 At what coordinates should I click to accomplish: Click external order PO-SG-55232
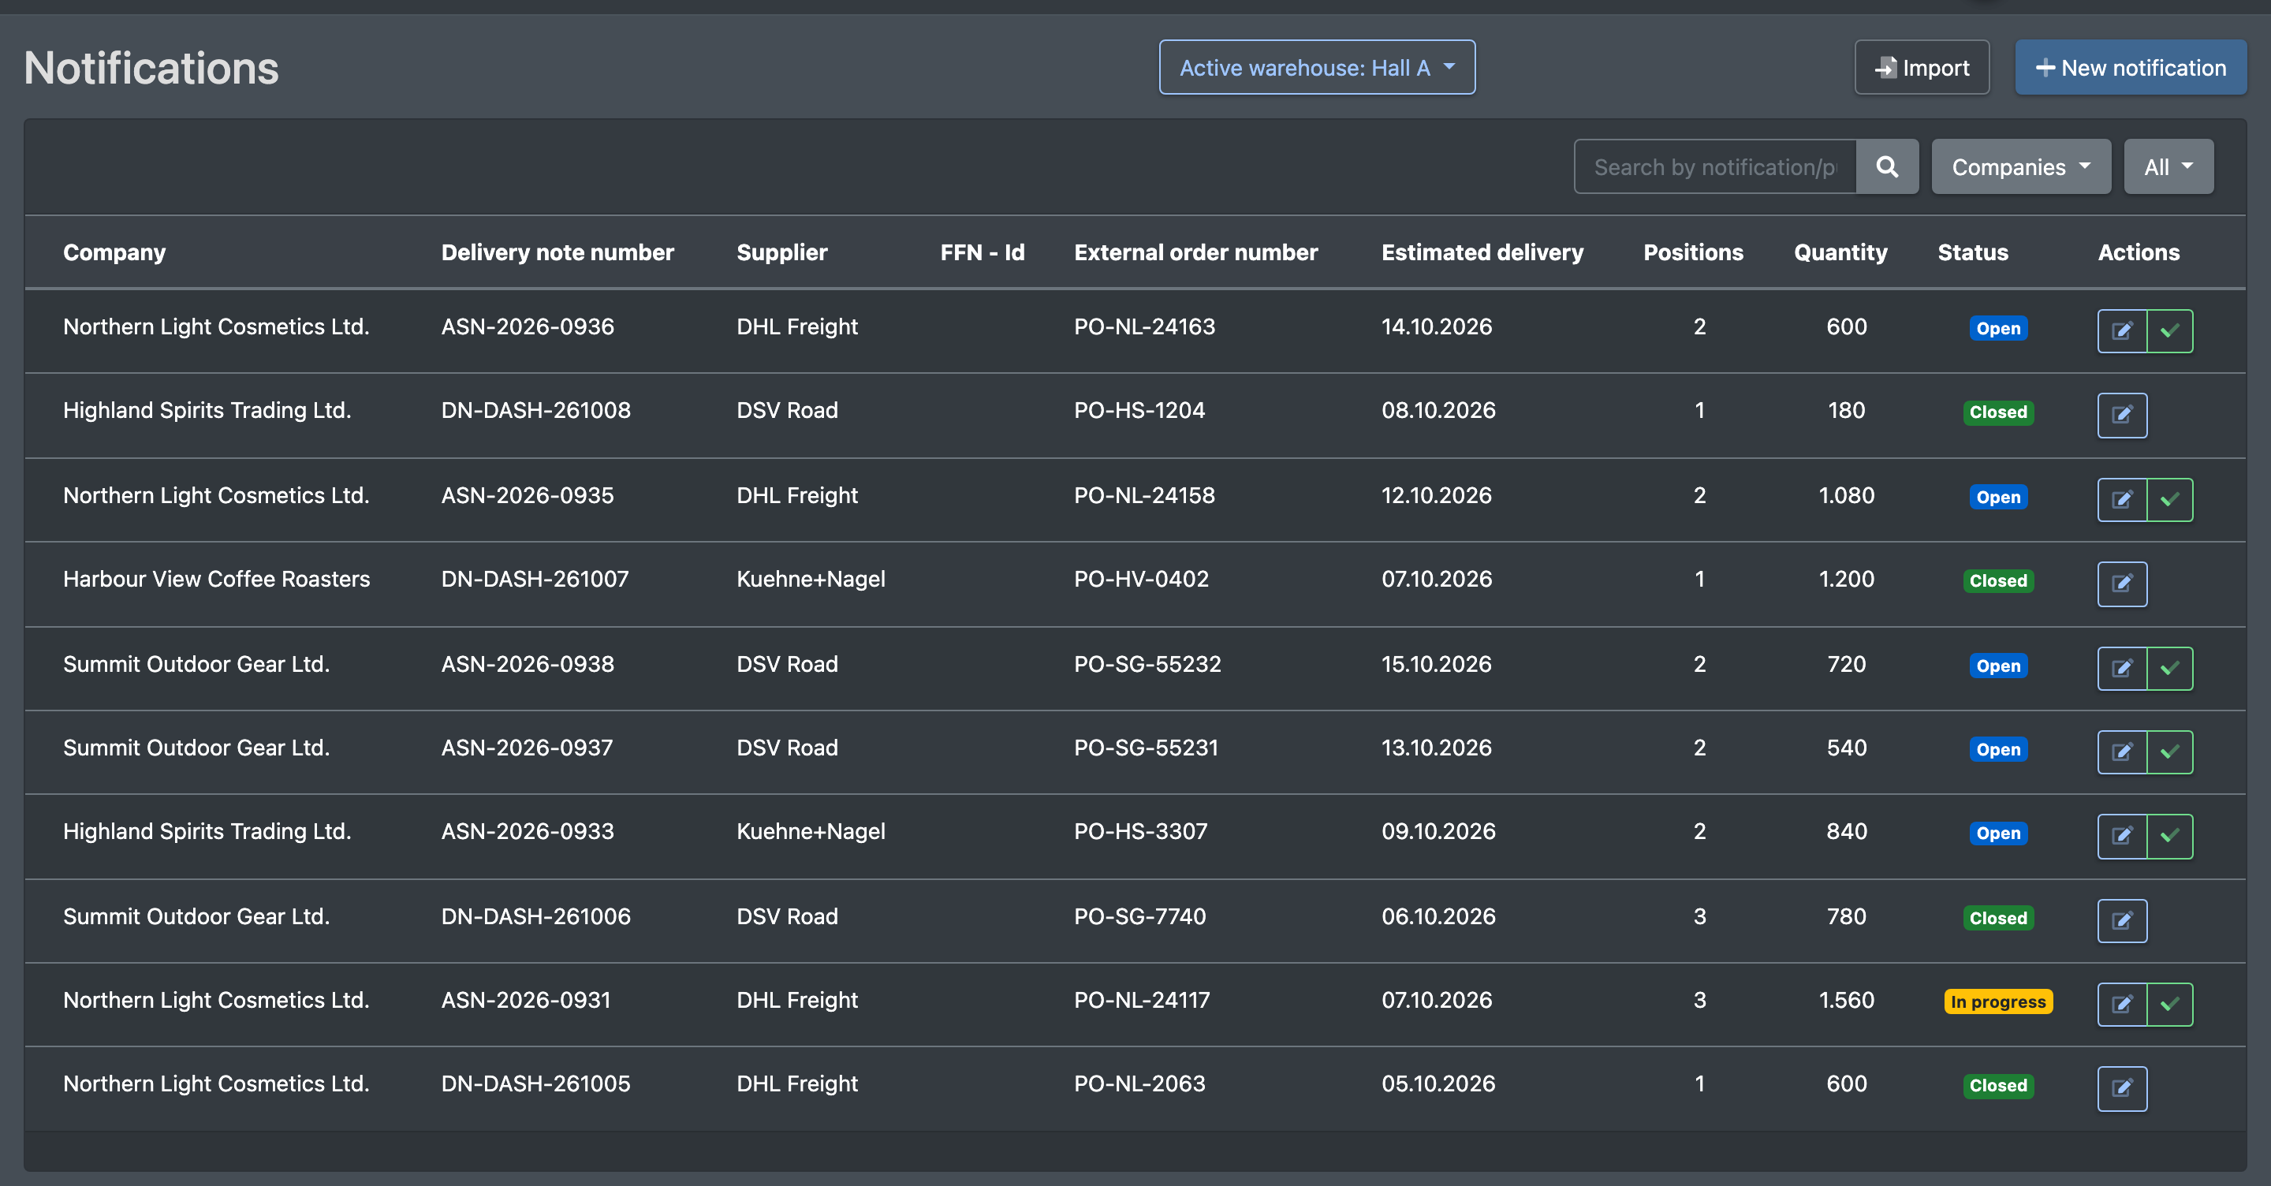(x=1147, y=664)
